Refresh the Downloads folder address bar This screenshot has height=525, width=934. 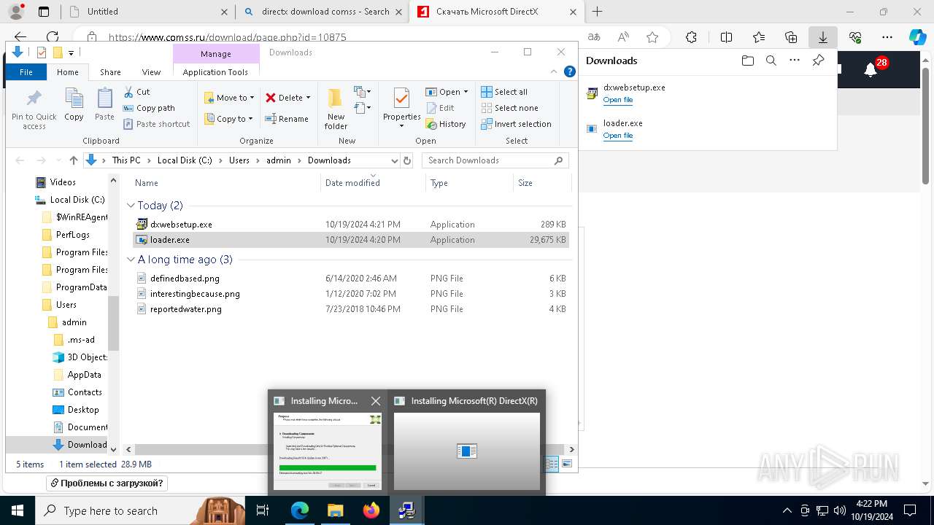click(x=407, y=160)
